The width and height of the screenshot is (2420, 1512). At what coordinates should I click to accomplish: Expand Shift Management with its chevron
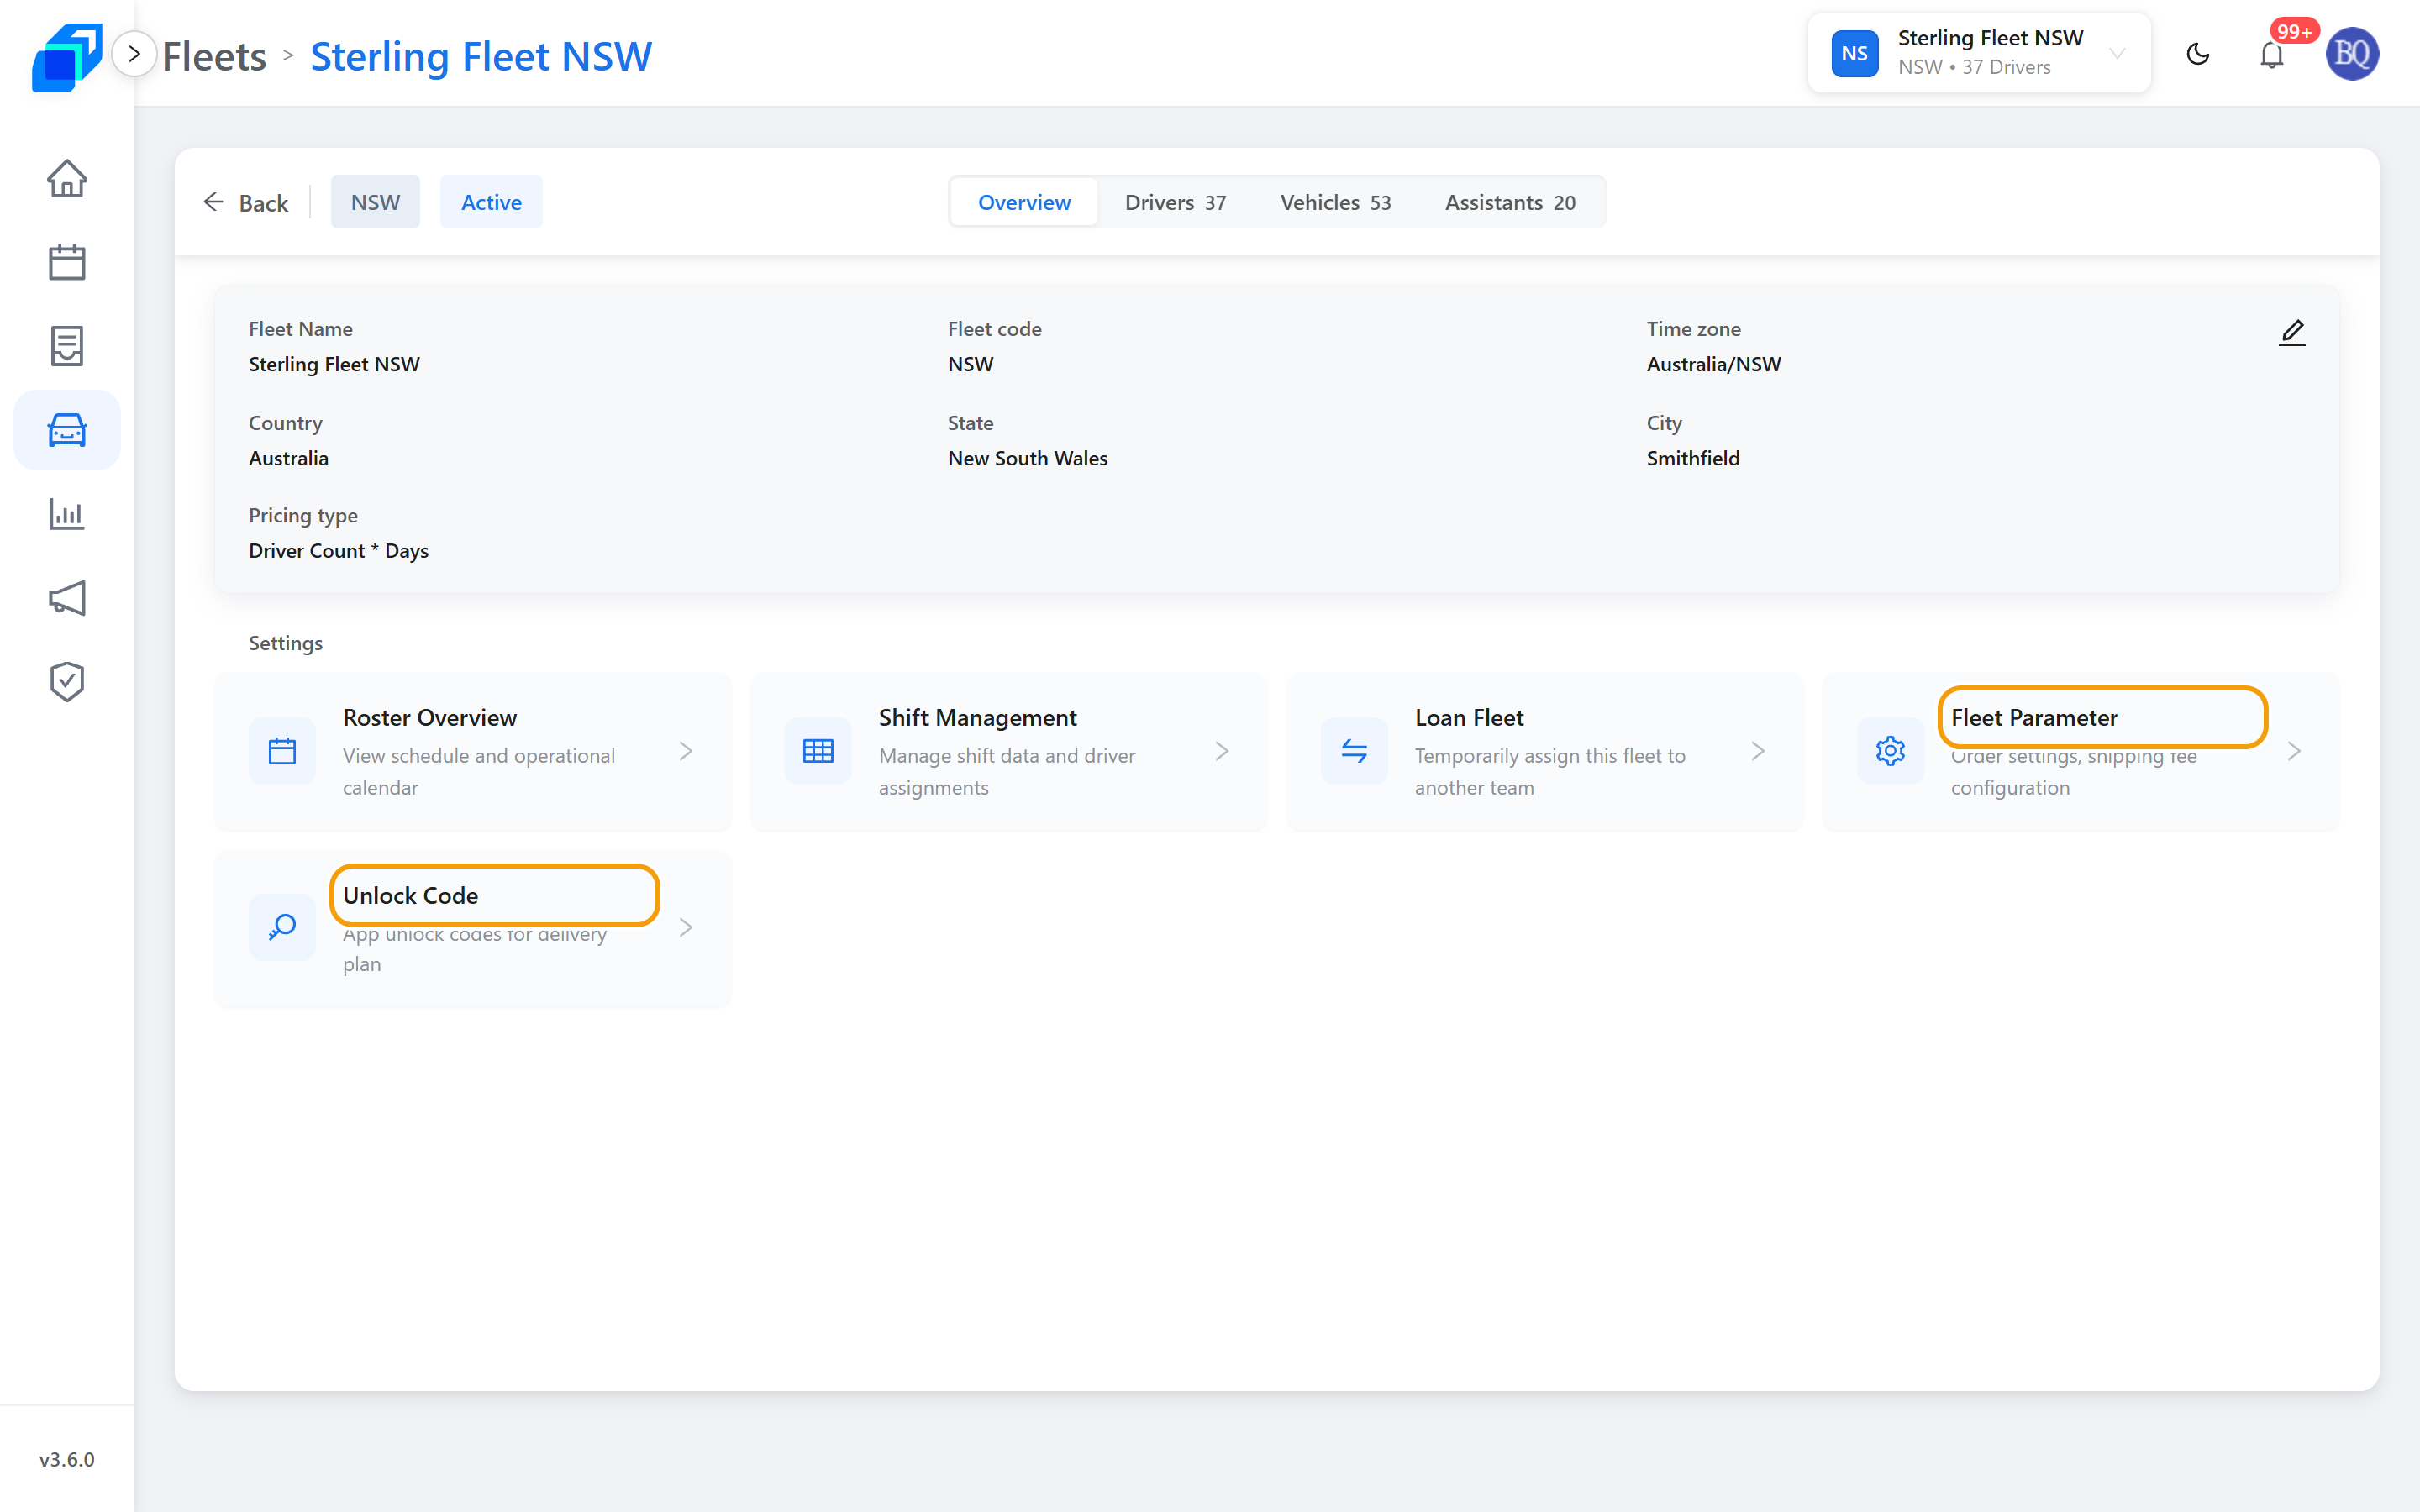pos(1222,751)
